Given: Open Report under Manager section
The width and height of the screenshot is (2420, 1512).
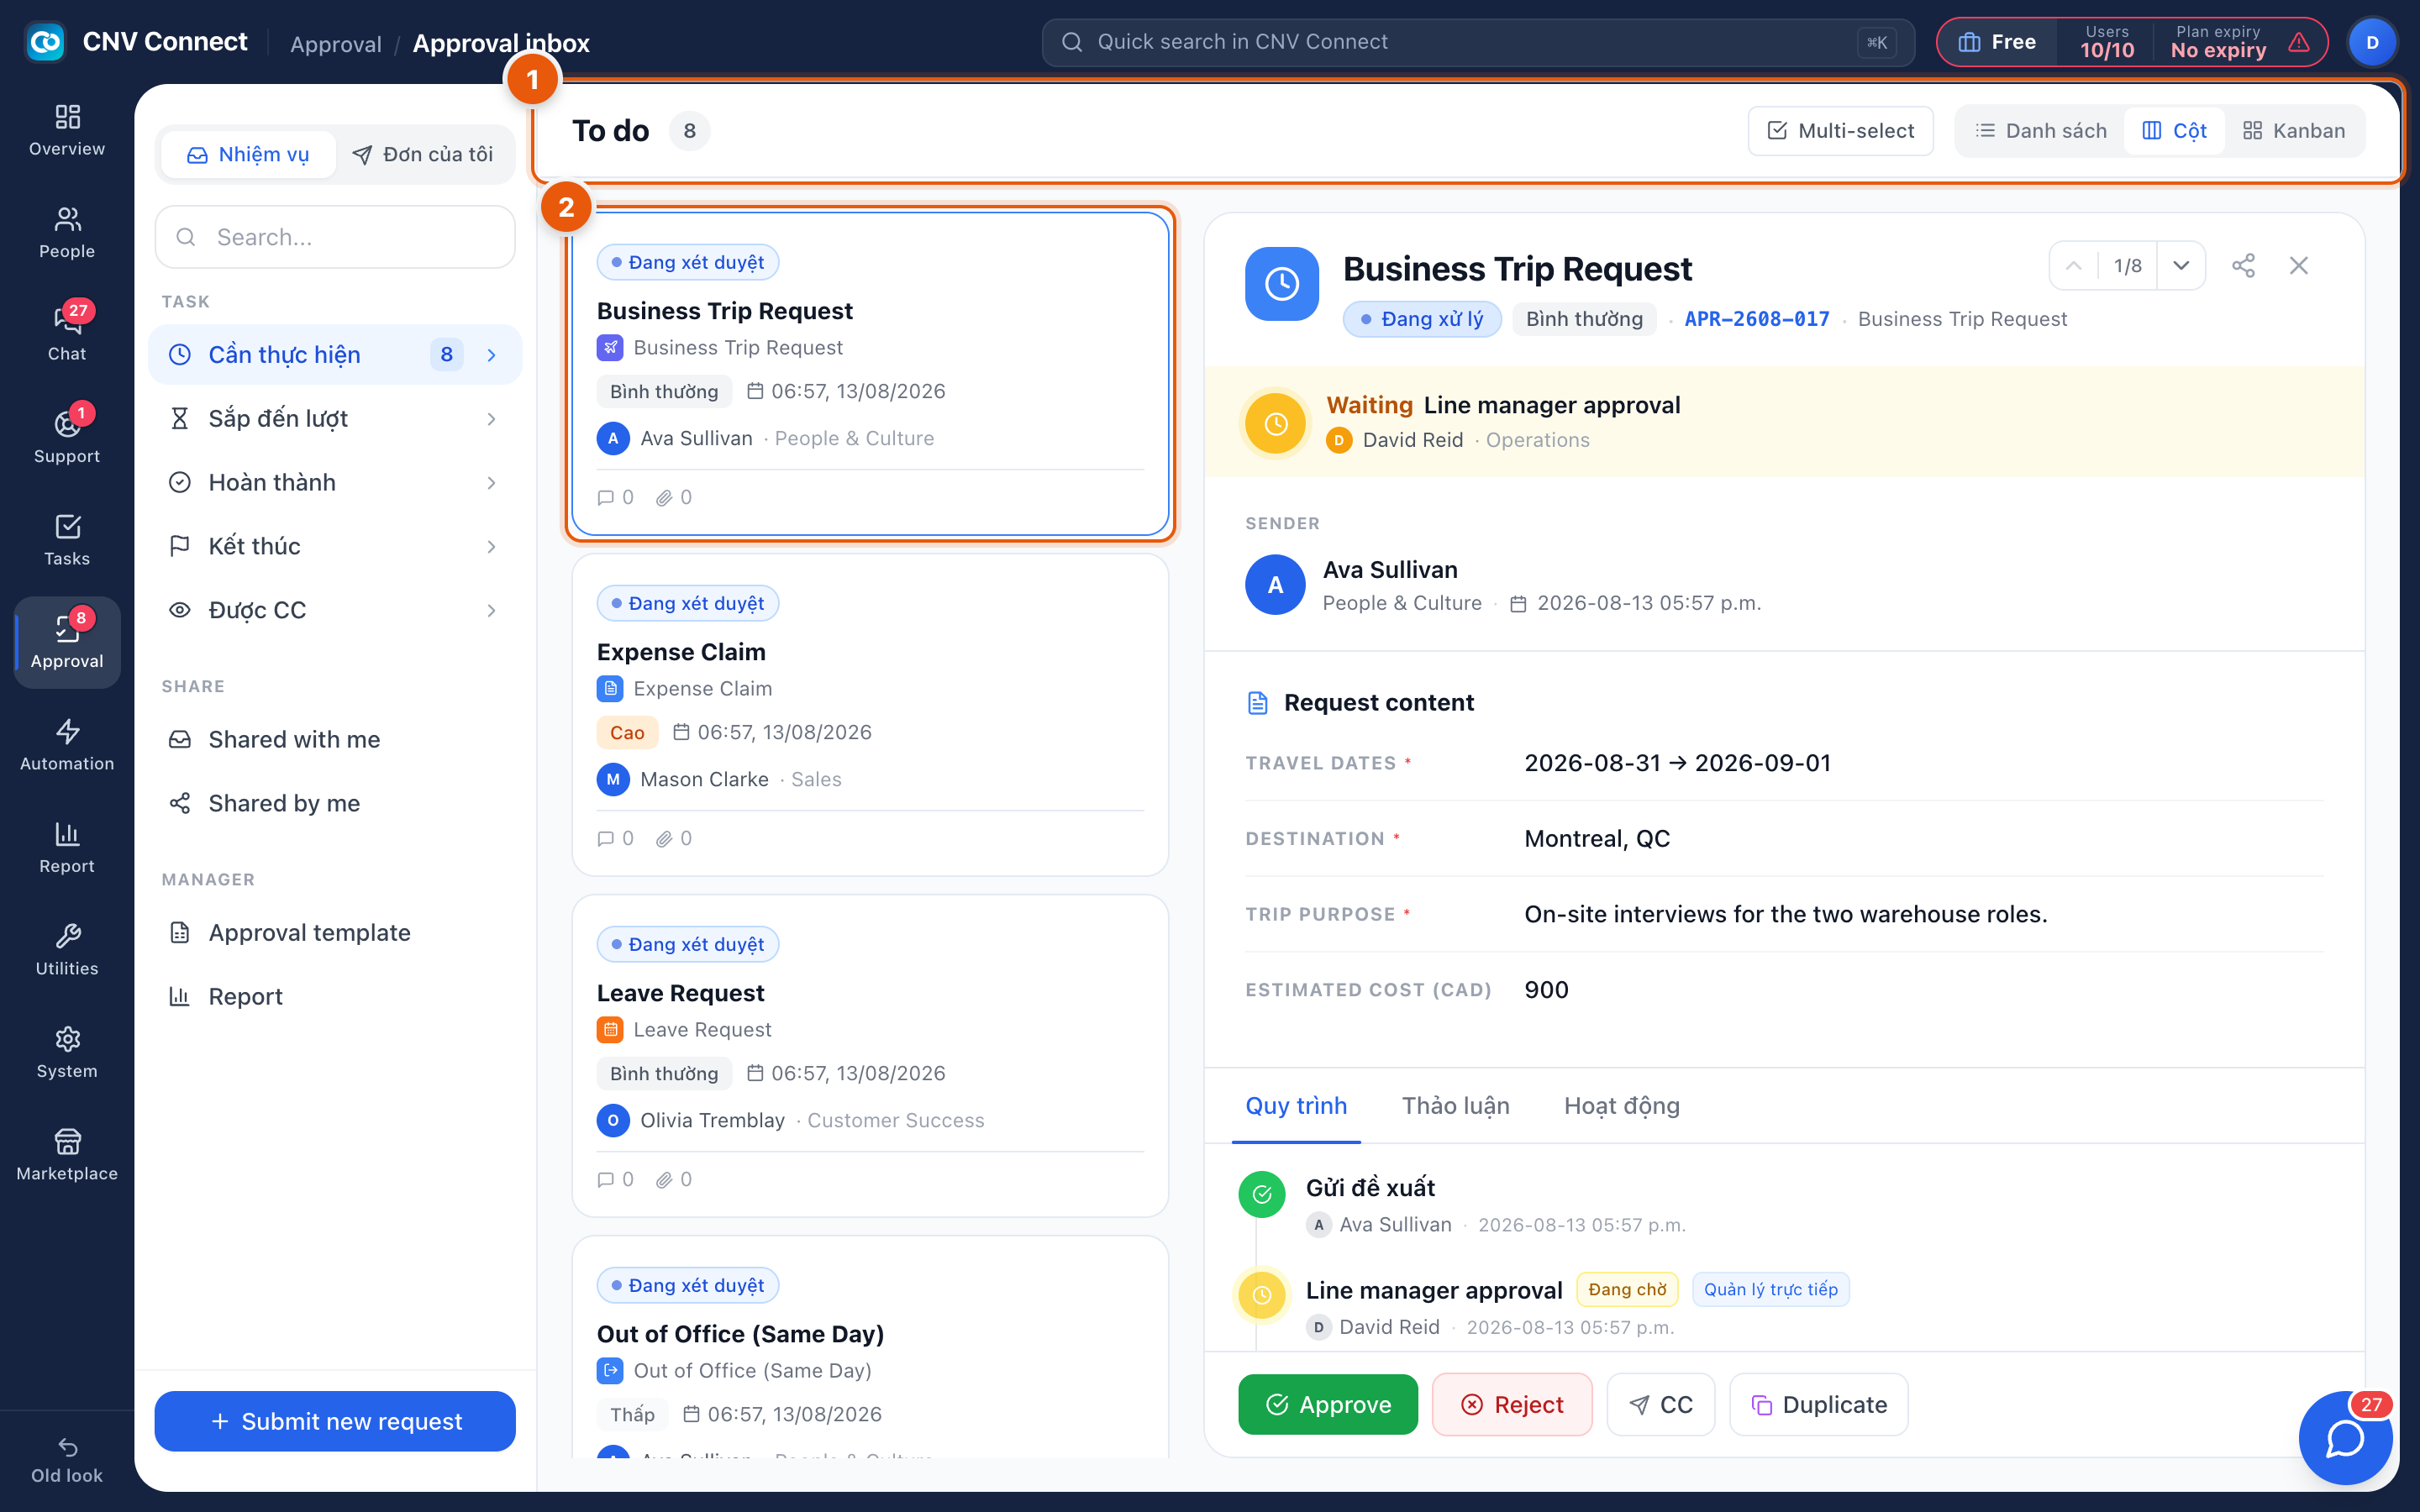Looking at the screenshot, I should point(335,997).
